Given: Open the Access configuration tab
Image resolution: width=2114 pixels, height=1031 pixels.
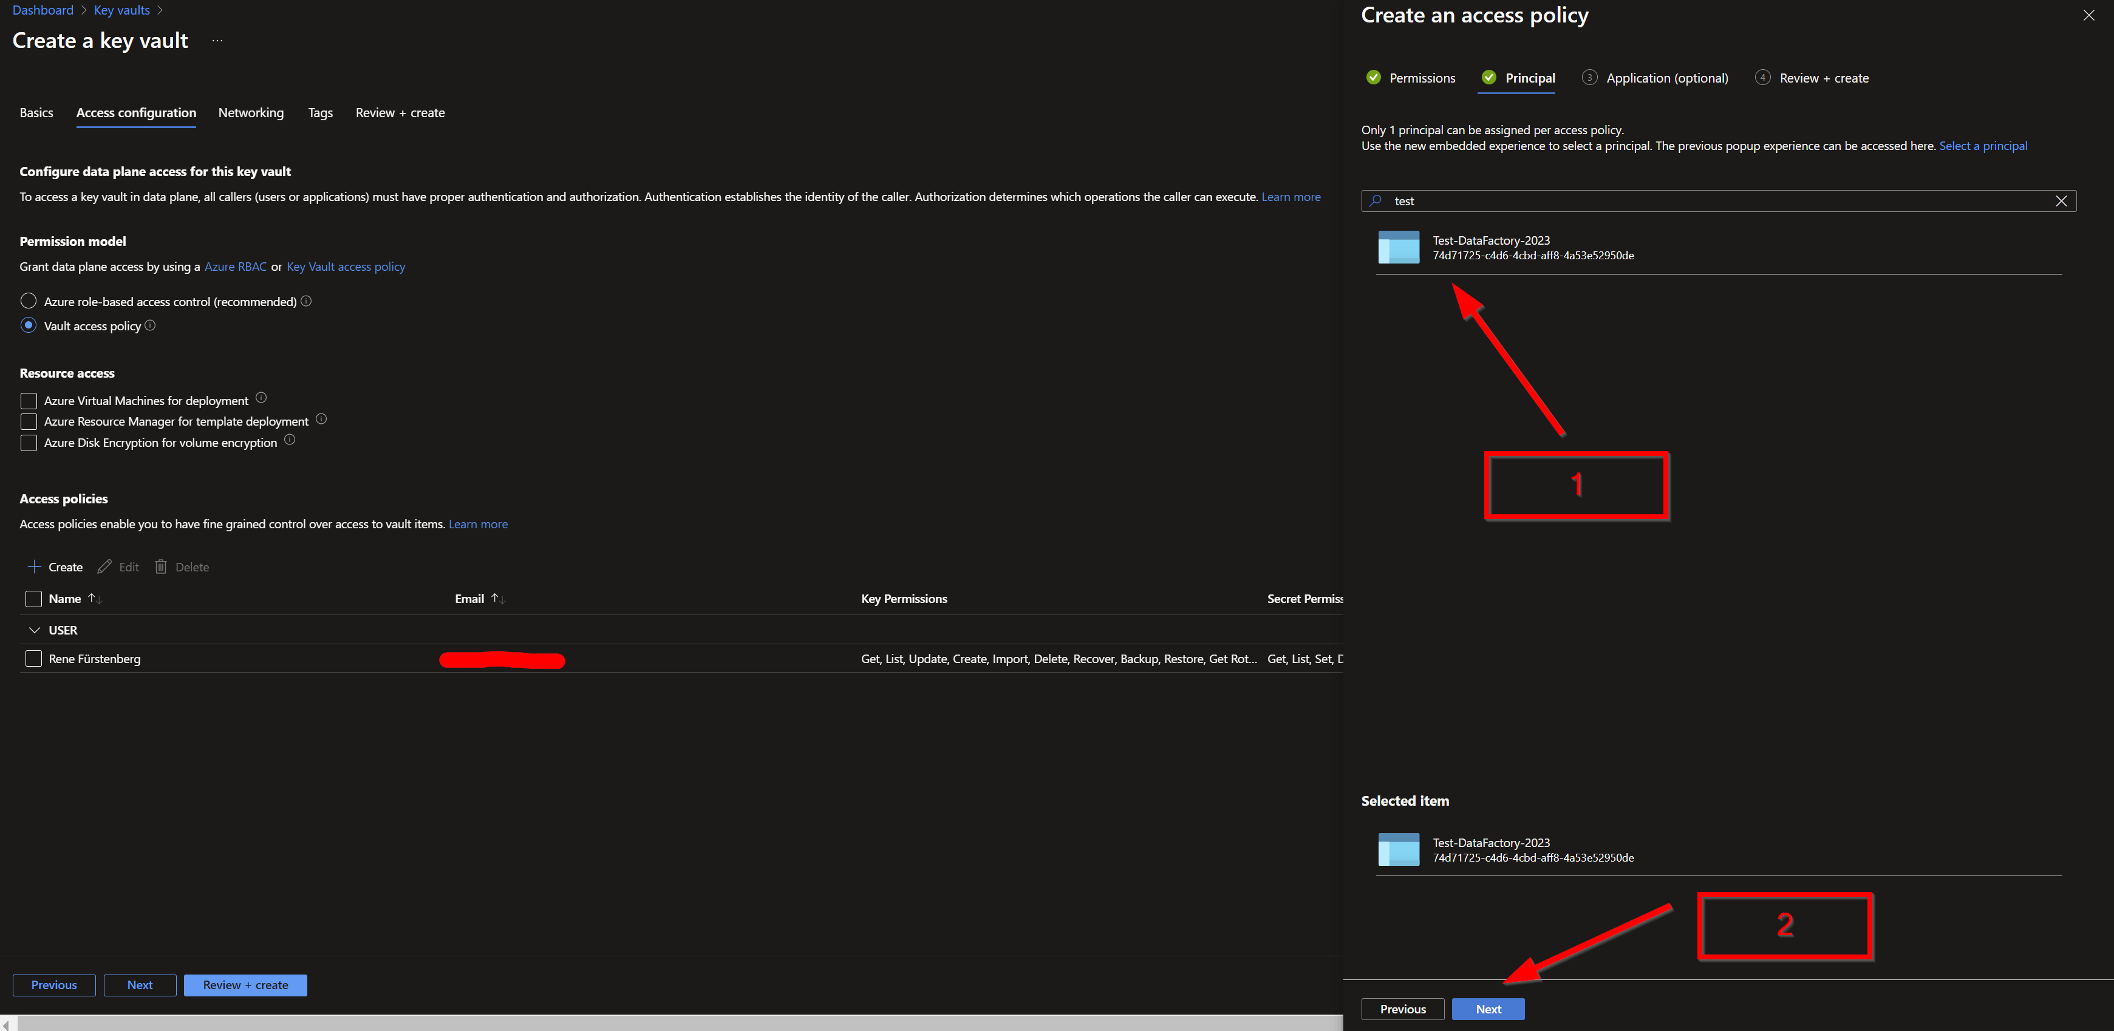Looking at the screenshot, I should [136, 112].
